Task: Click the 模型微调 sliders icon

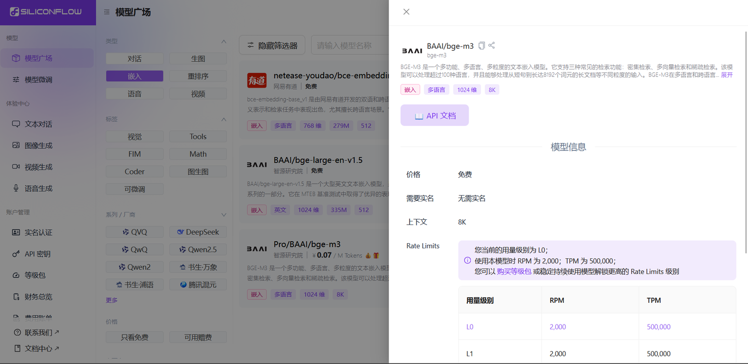Action: (x=16, y=79)
